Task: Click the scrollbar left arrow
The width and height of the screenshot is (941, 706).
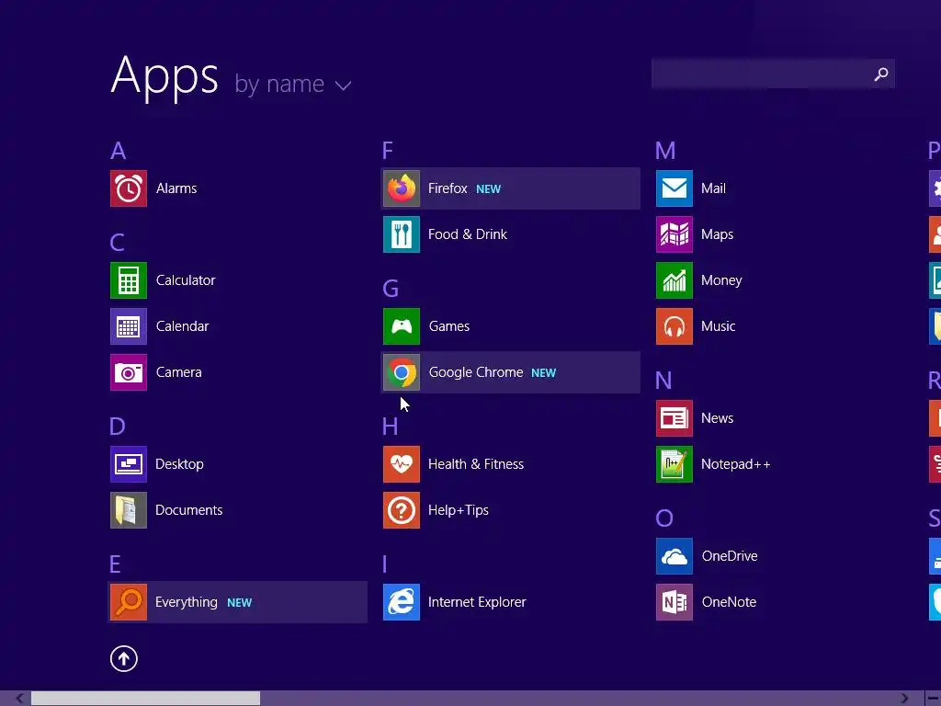Action: point(19,699)
